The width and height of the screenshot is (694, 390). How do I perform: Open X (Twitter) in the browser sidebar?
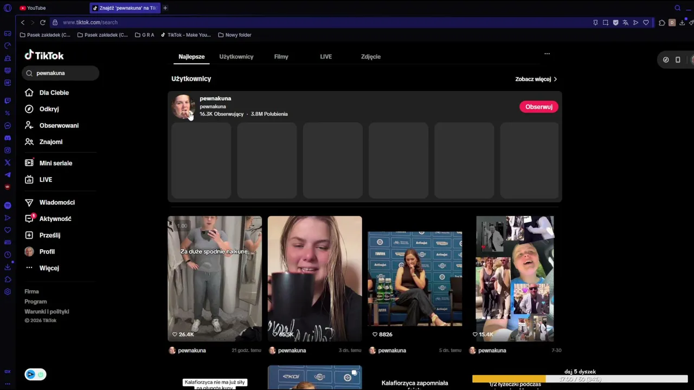8,162
